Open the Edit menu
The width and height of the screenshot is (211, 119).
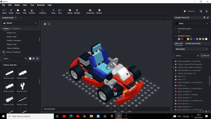10,5
